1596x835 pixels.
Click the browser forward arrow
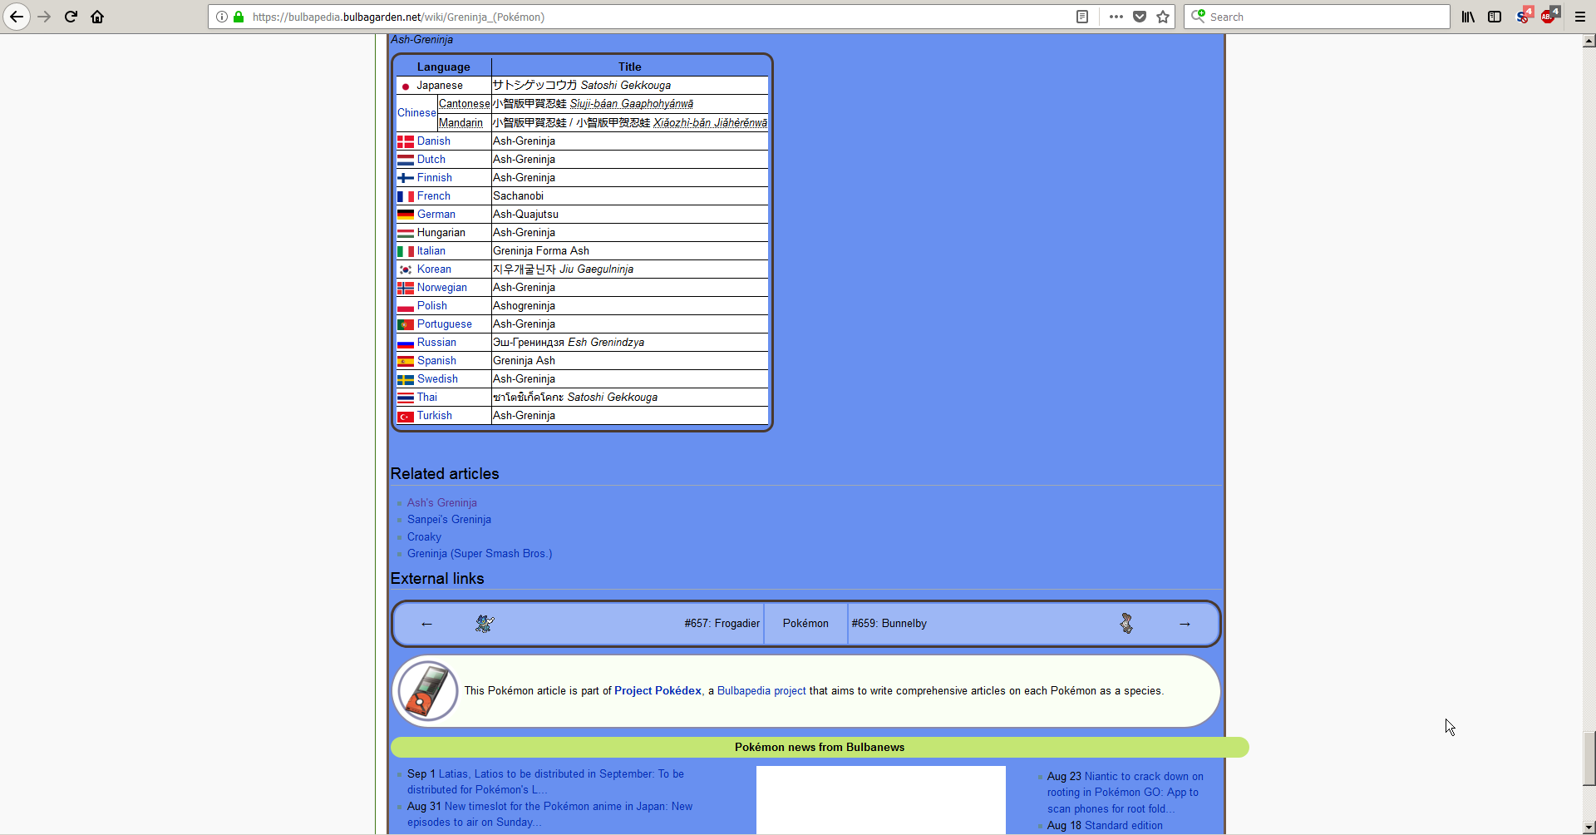point(44,17)
